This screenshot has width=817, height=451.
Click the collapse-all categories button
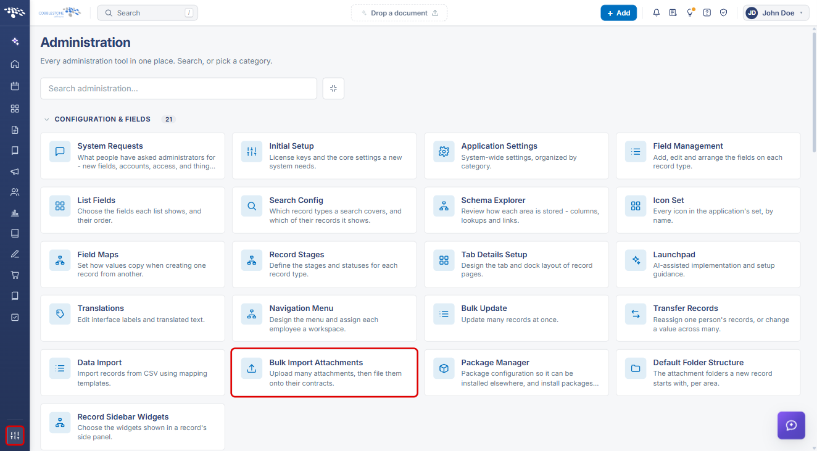333,88
